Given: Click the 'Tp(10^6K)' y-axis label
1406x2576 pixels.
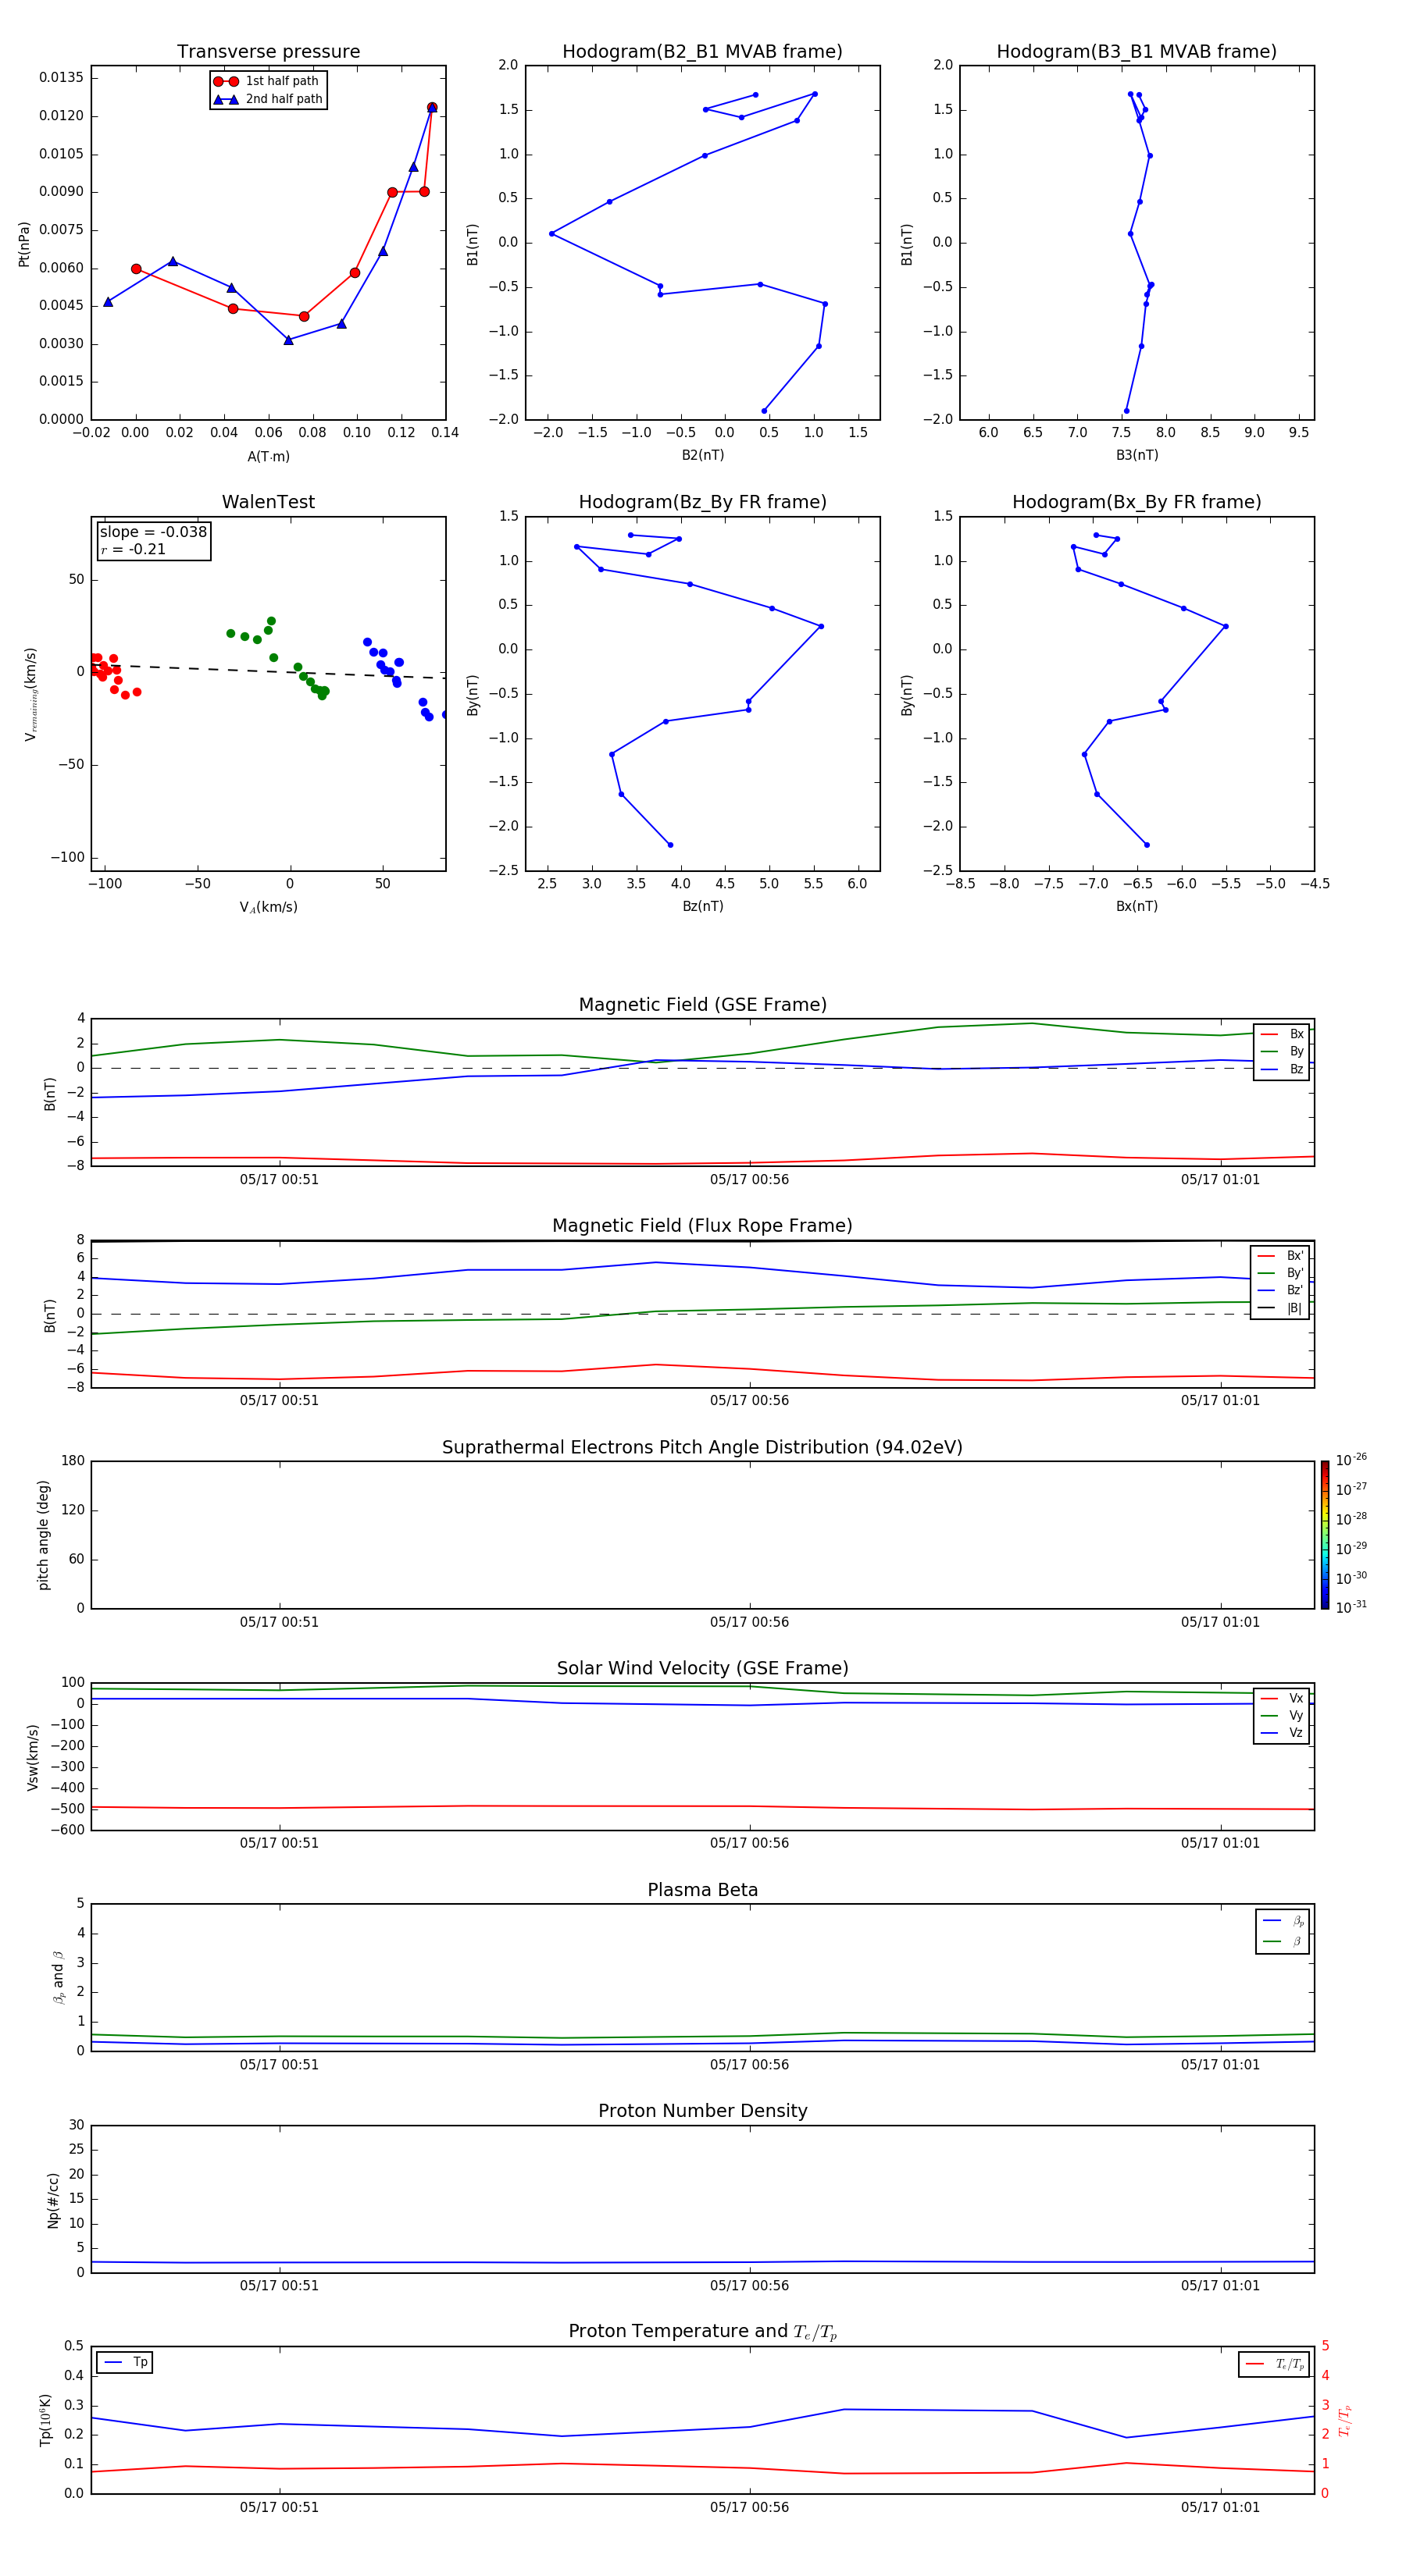Looking at the screenshot, I should coord(45,2420).
